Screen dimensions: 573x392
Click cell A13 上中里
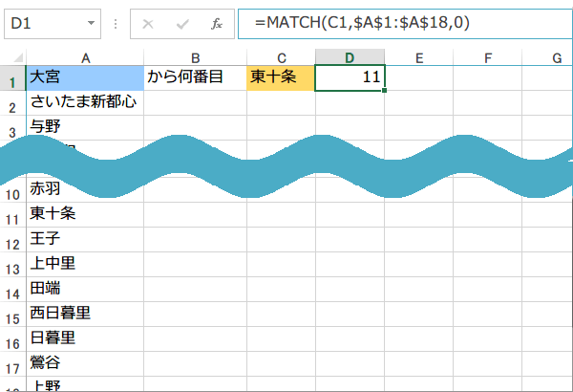tap(85, 265)
